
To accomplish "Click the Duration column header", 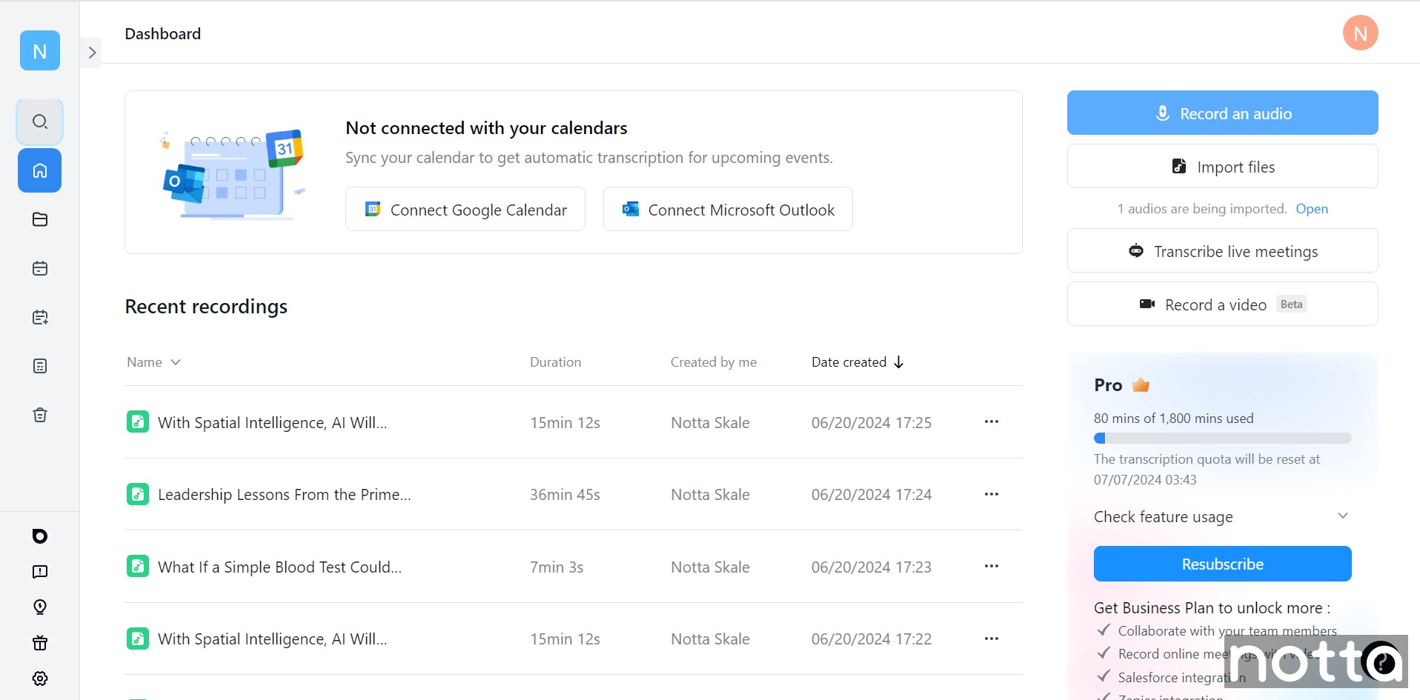I will (555, 362).
